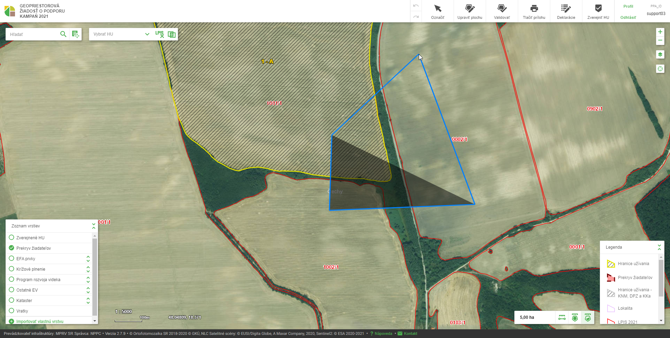Screen dimensions: 670x338
Task: Click the Nápoveda help question icon
Action: [372, 333]
